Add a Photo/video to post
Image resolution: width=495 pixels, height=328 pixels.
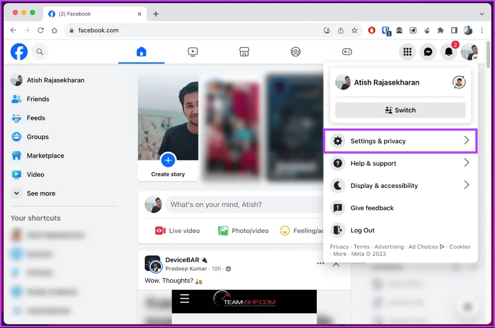coord(243,230)
